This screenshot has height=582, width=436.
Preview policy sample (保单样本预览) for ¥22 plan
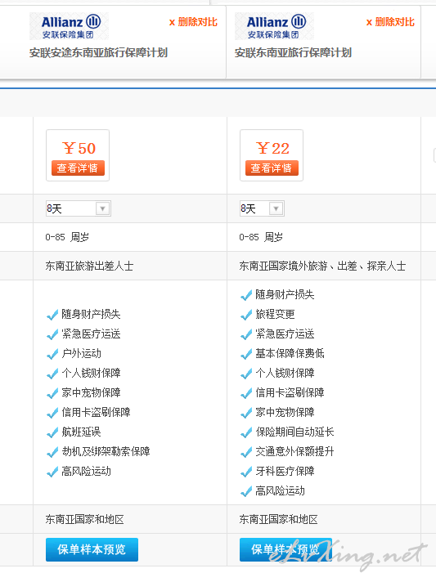pos(285,549)
